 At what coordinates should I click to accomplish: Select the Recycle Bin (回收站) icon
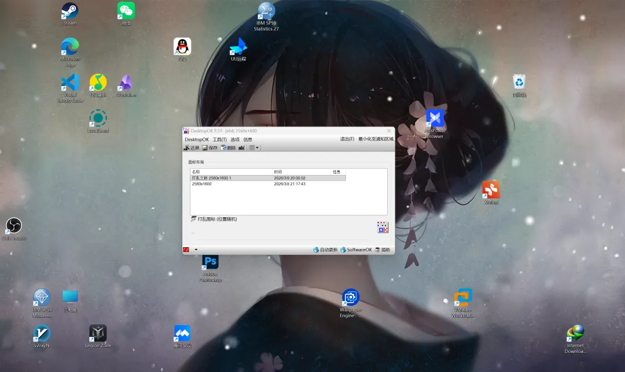[519, 85]
